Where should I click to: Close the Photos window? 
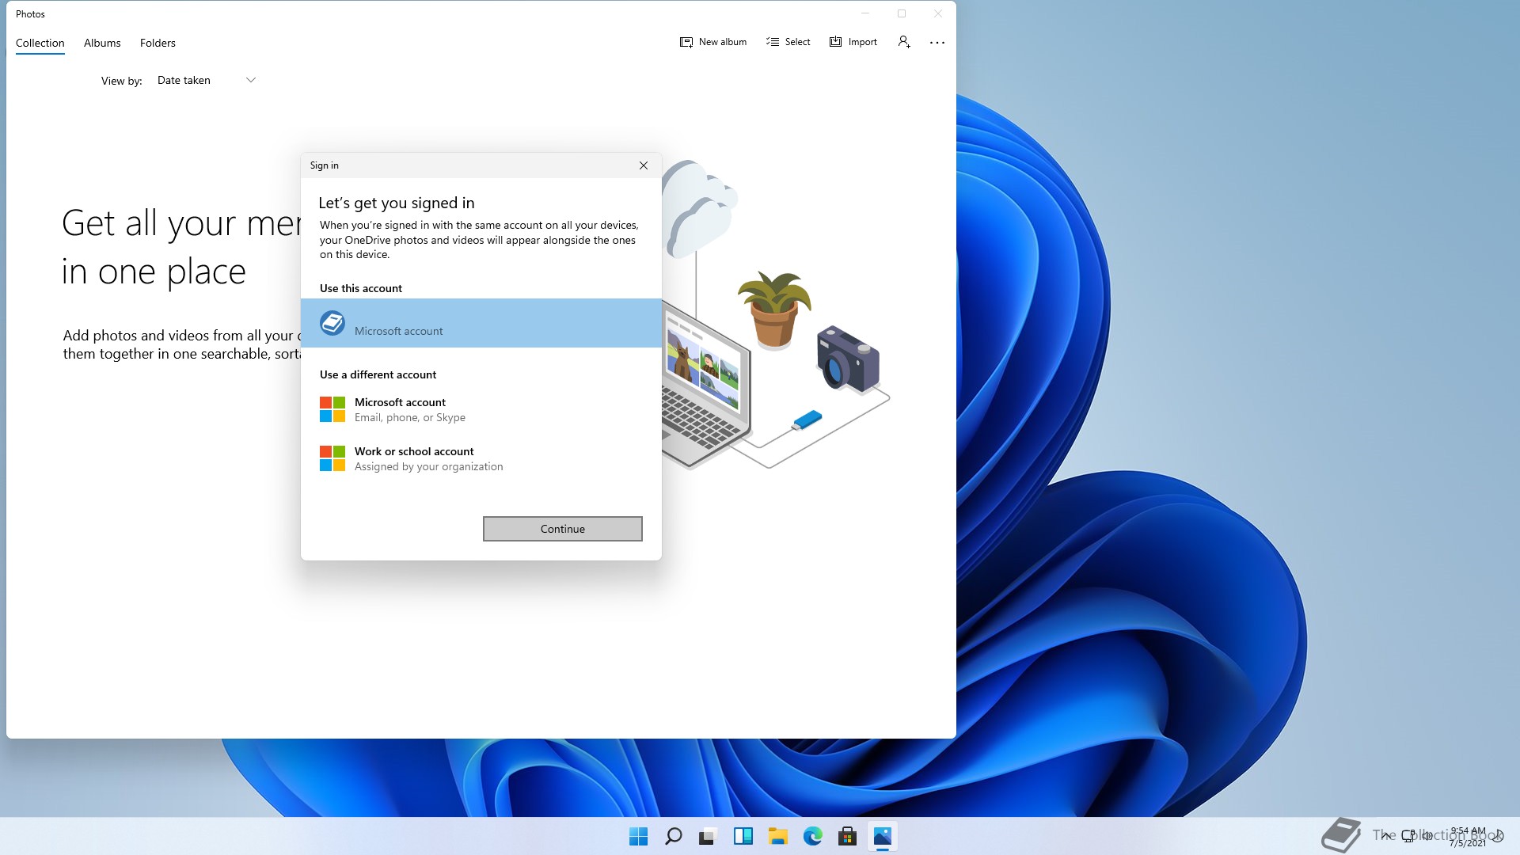(938, 13)
